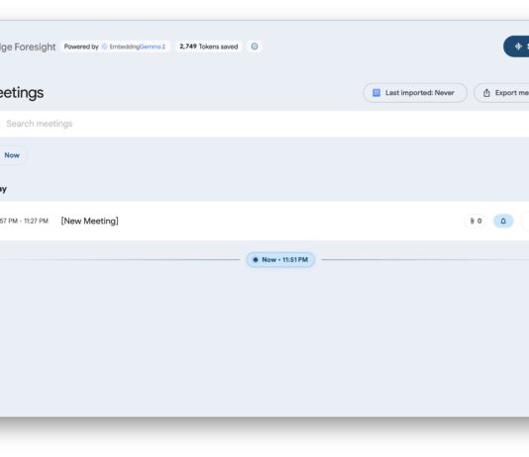Click the Export meetings button

pyautogui.click(x=501, y=93)
